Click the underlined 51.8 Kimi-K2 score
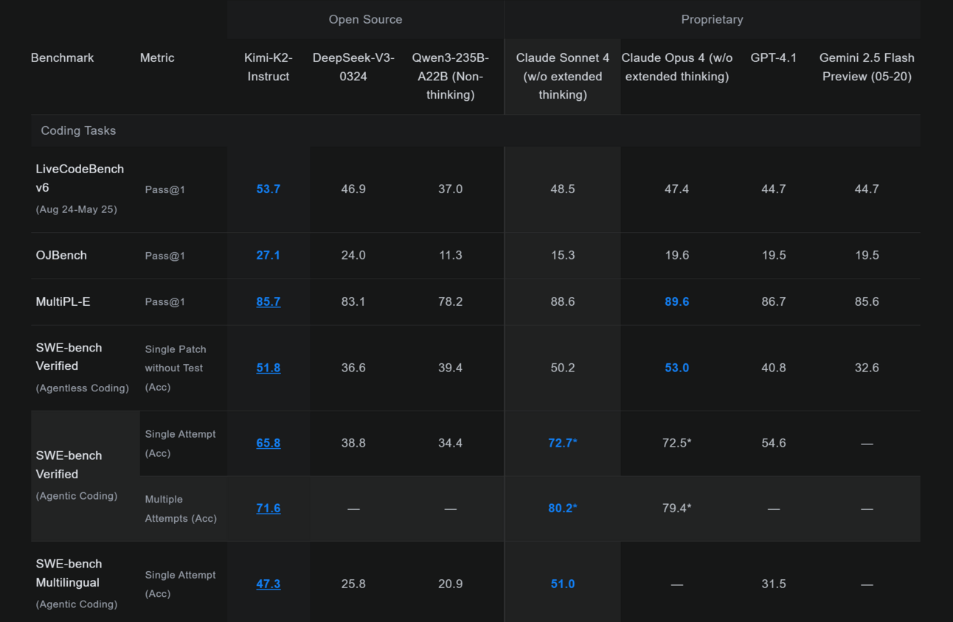The height and width of the screenshot is (622, 953). (x=268, y=368)
